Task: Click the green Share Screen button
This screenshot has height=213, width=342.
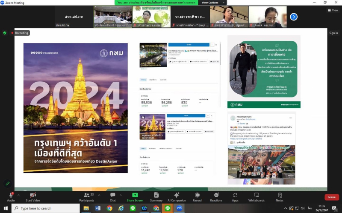Action: [135, 196]
